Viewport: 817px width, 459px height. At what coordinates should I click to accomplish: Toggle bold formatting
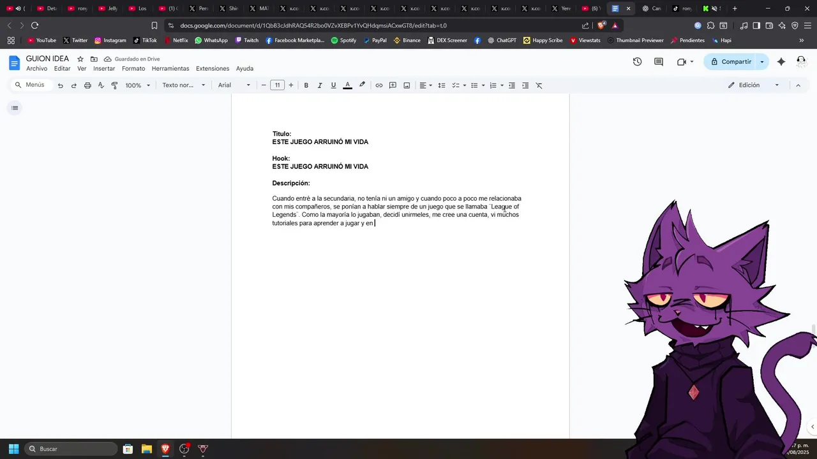tap(306, 85)
